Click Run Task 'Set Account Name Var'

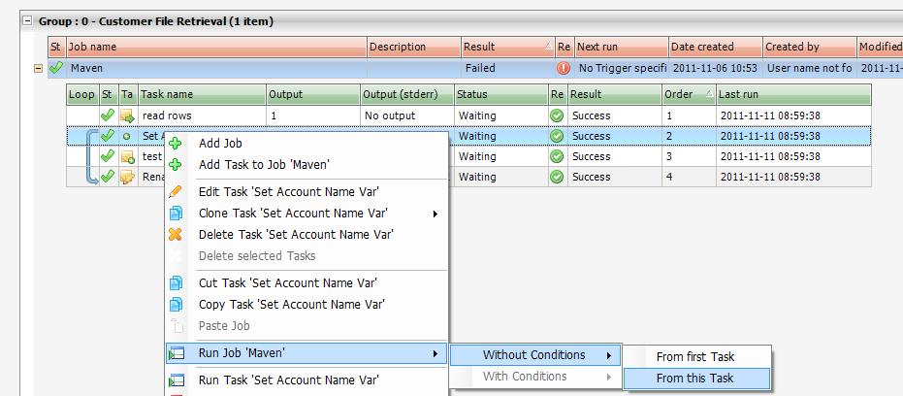288,380
